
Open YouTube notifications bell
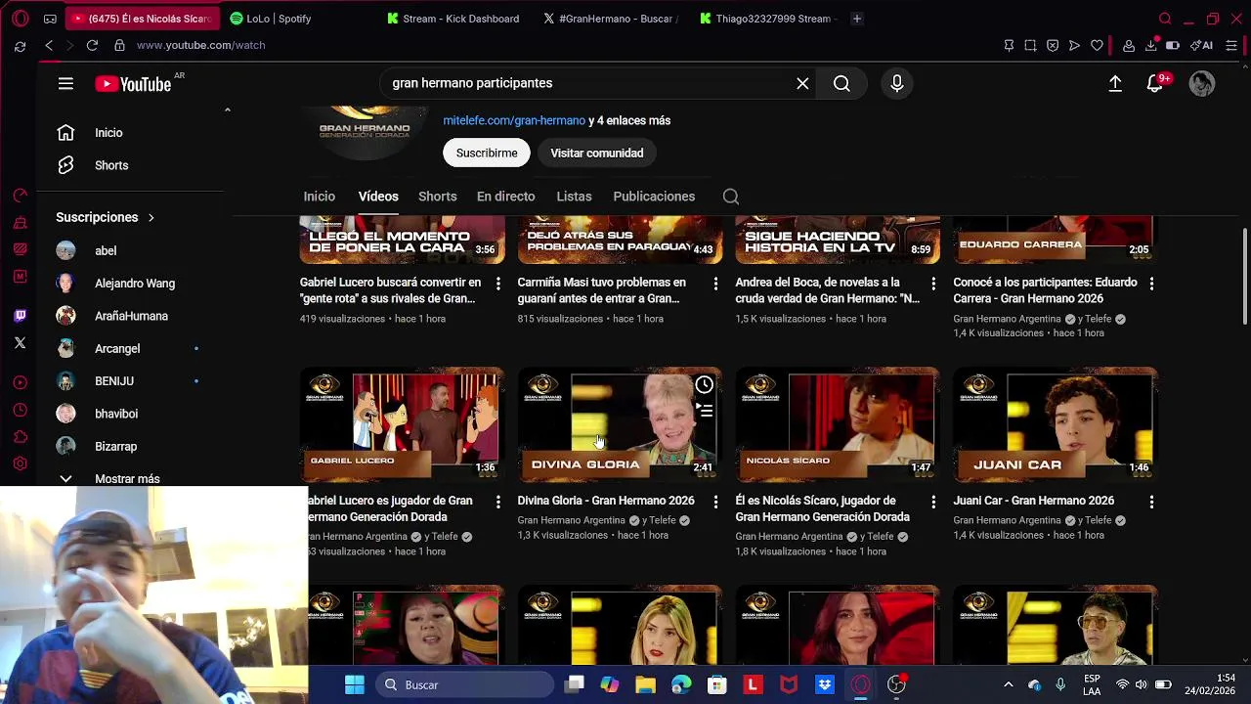pyautogui.click(x=1155, y=84)
